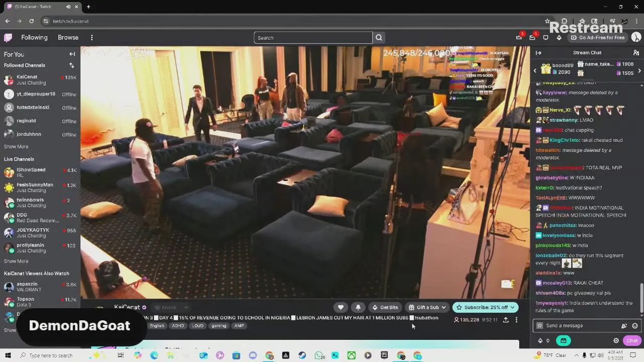The width and height of the screenshot is (644, 362).
Task: Open Epic Games from the taskbar
Action: 384,355
